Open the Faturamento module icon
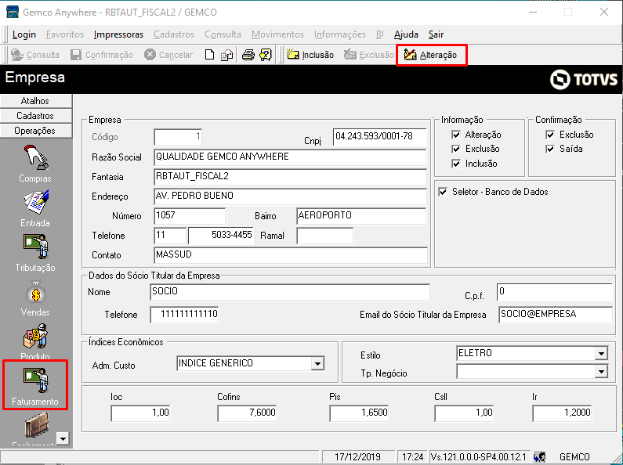Screen dimensions: 623x465 35,380
